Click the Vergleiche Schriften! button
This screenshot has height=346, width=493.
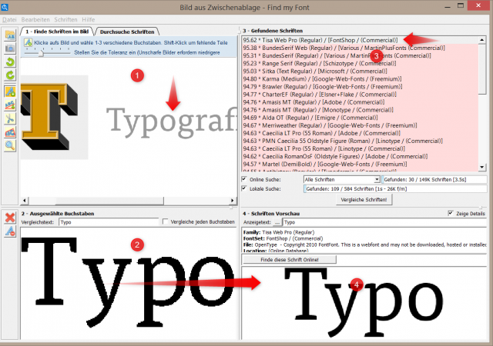(x=364, y=200)
